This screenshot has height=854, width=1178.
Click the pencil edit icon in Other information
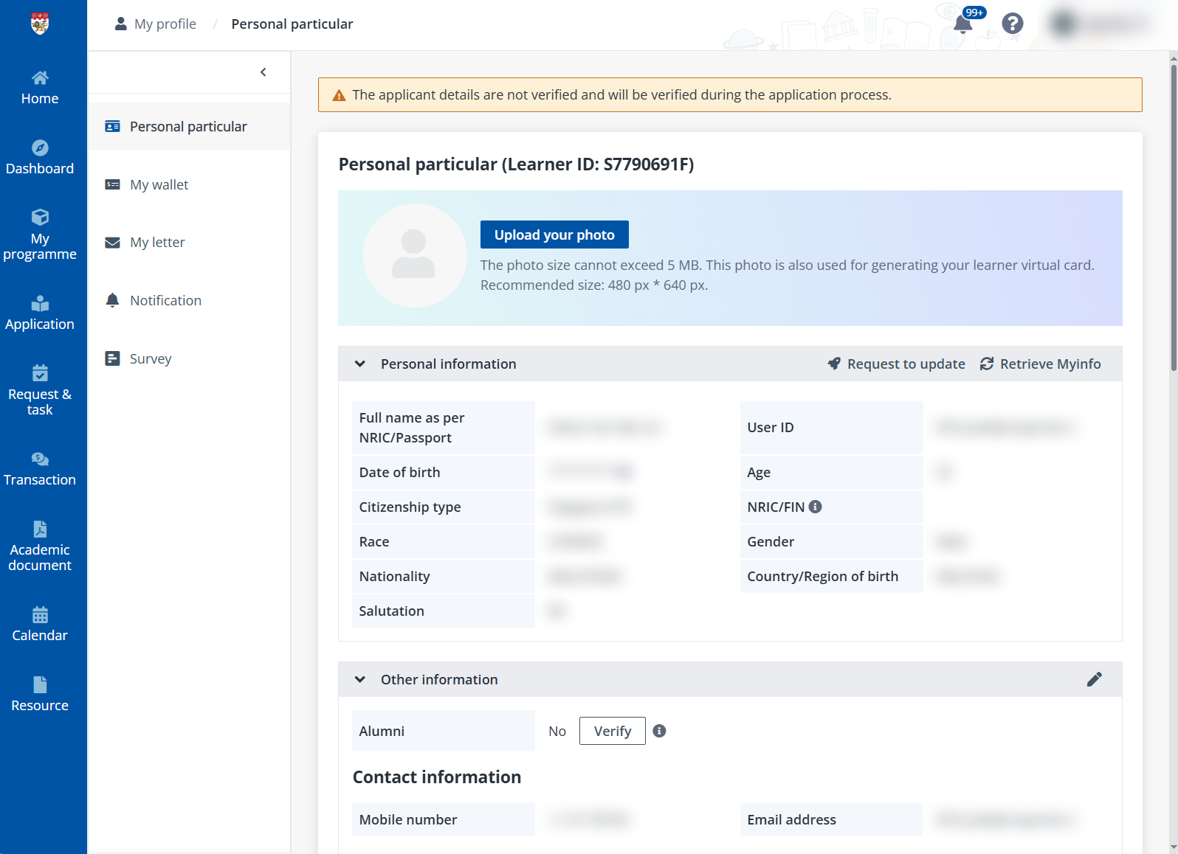(x=1094, y=679)
